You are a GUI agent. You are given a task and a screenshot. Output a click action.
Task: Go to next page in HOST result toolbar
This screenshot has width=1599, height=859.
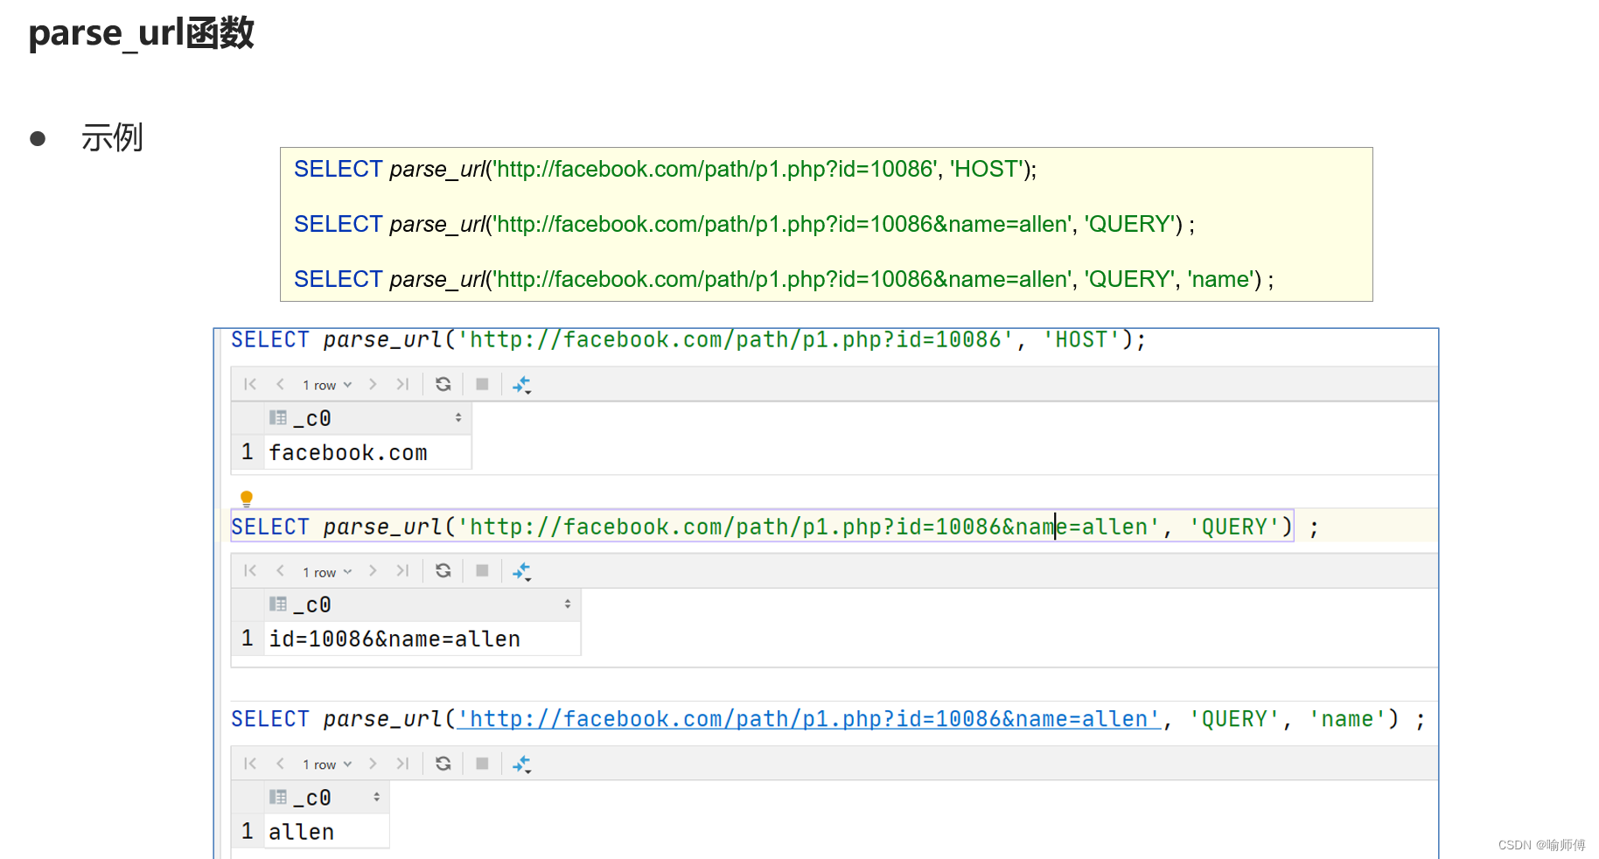(373, 384)
